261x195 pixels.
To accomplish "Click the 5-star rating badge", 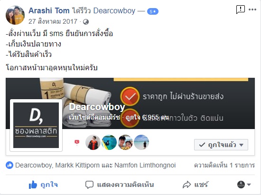I will (x=153, y=11).
